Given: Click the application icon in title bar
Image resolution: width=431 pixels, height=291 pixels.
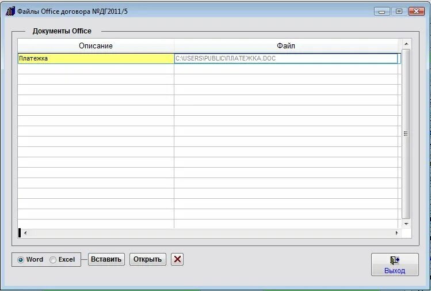Looking at the screenshot, I should (x=10, y=12).
